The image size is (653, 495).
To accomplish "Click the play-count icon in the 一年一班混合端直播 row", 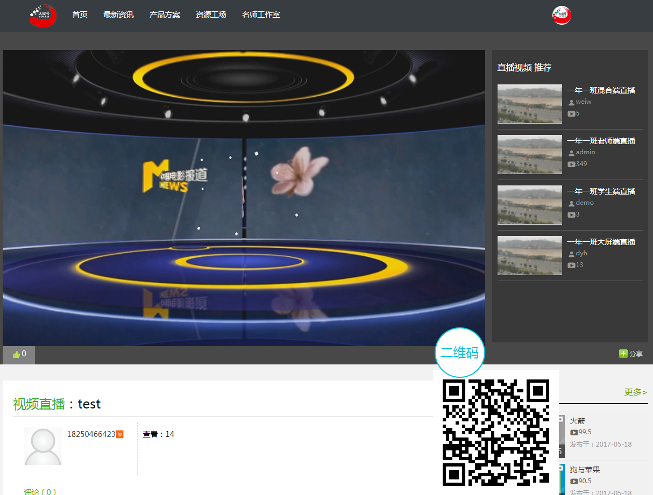I will (x=571, y=113).
